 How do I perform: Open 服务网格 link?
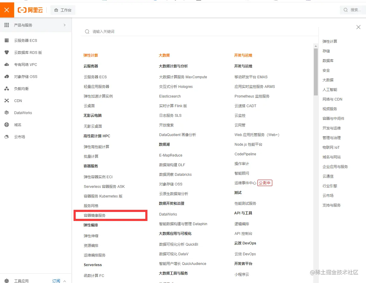pos(91,206)
